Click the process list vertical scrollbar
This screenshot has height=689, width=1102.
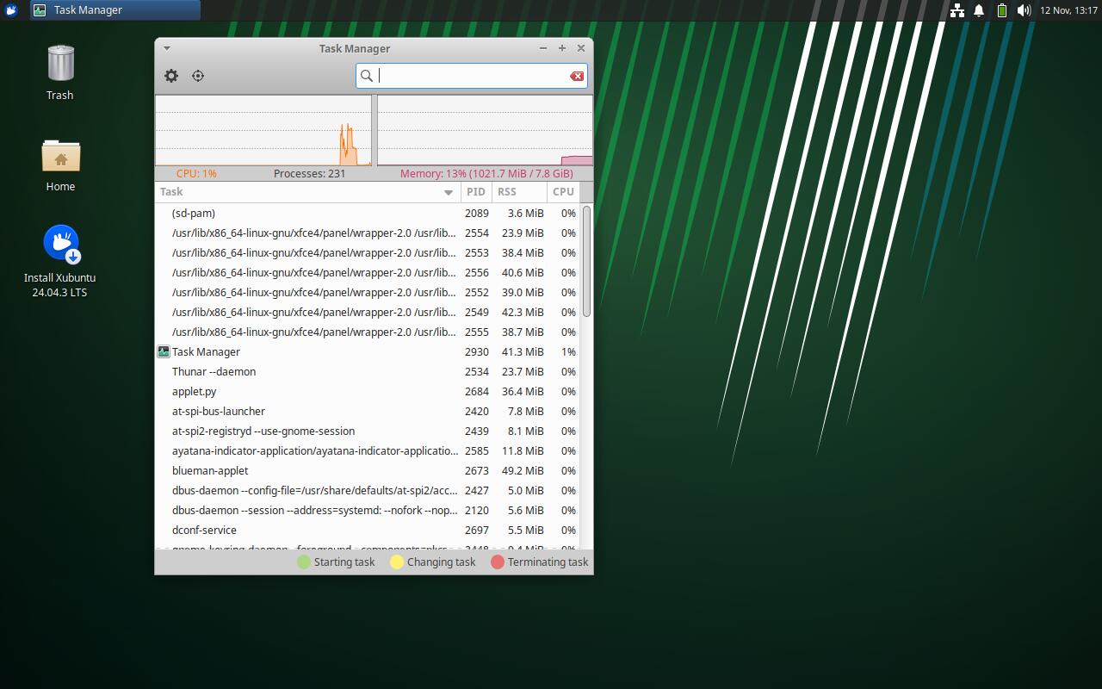[586, 262]
